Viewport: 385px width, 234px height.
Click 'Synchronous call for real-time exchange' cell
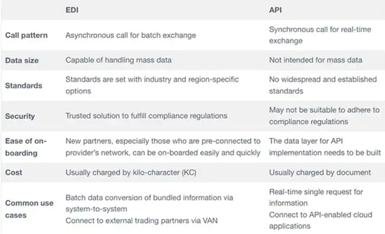[x=320, y=35]
